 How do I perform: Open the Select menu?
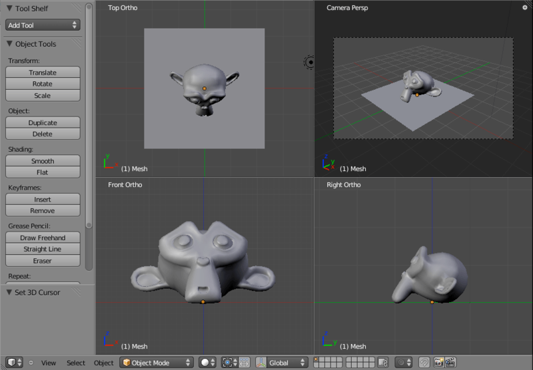click(x=76, y=363)
